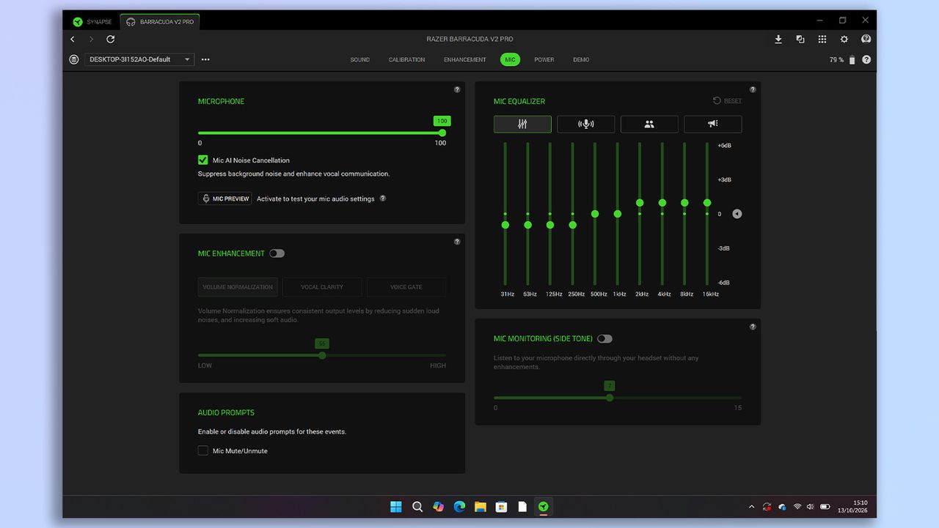
Task: Open help for Mic Monitoring panel
Action: pos(753,327)
